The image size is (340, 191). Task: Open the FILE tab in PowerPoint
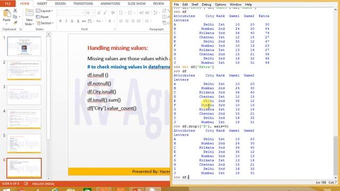(8, 4)
